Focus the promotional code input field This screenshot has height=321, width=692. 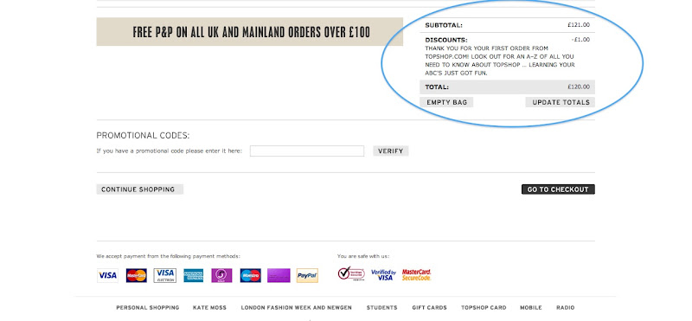(307, 151)
